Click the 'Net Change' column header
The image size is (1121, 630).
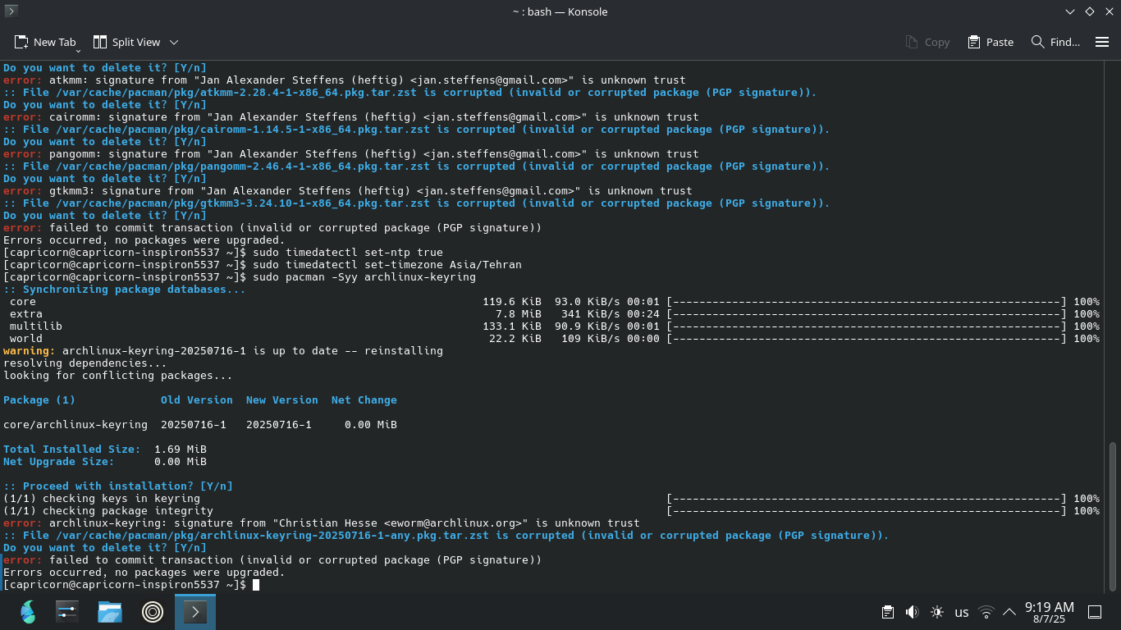(x=364, y=400)
